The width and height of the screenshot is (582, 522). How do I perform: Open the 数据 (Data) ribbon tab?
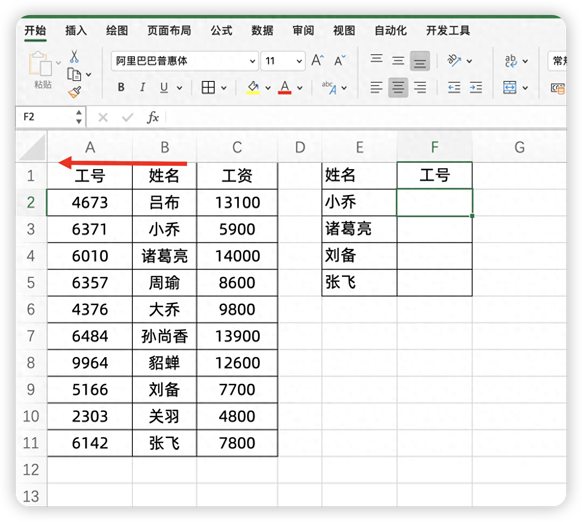tap(262, 30)
